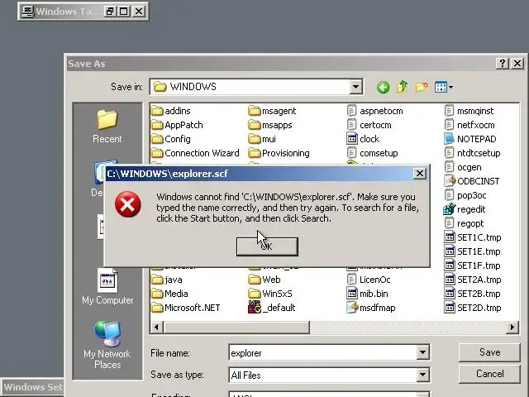Select the _default file
The image size is (529, 397).
pos(272,308)
